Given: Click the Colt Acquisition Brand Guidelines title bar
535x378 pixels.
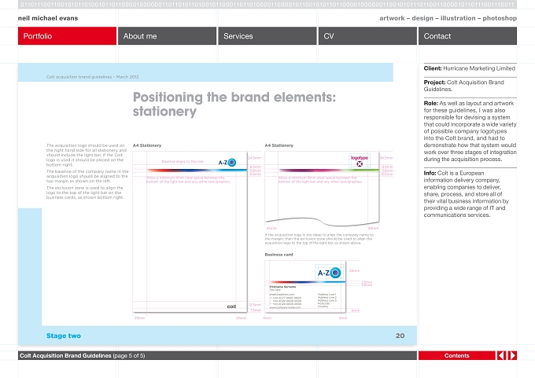Looking at the screenshot, I should [x=217, y=355].
